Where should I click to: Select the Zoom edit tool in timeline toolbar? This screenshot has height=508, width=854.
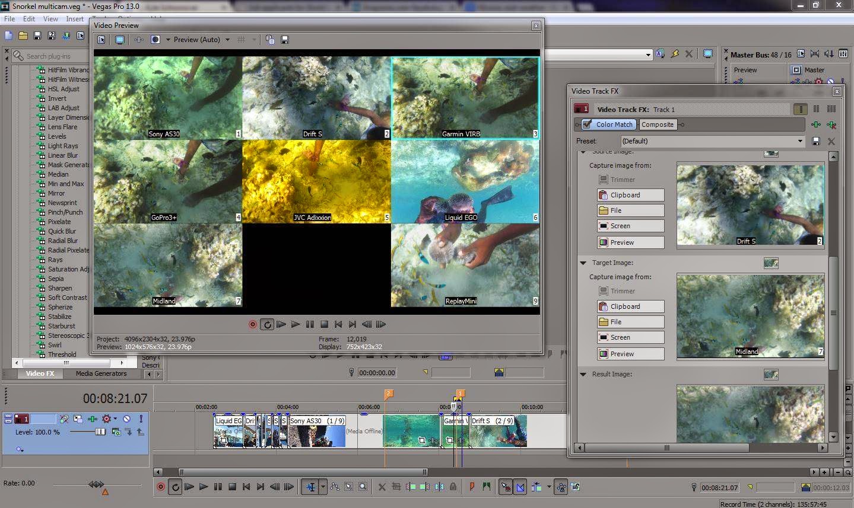tap(363, 487)
